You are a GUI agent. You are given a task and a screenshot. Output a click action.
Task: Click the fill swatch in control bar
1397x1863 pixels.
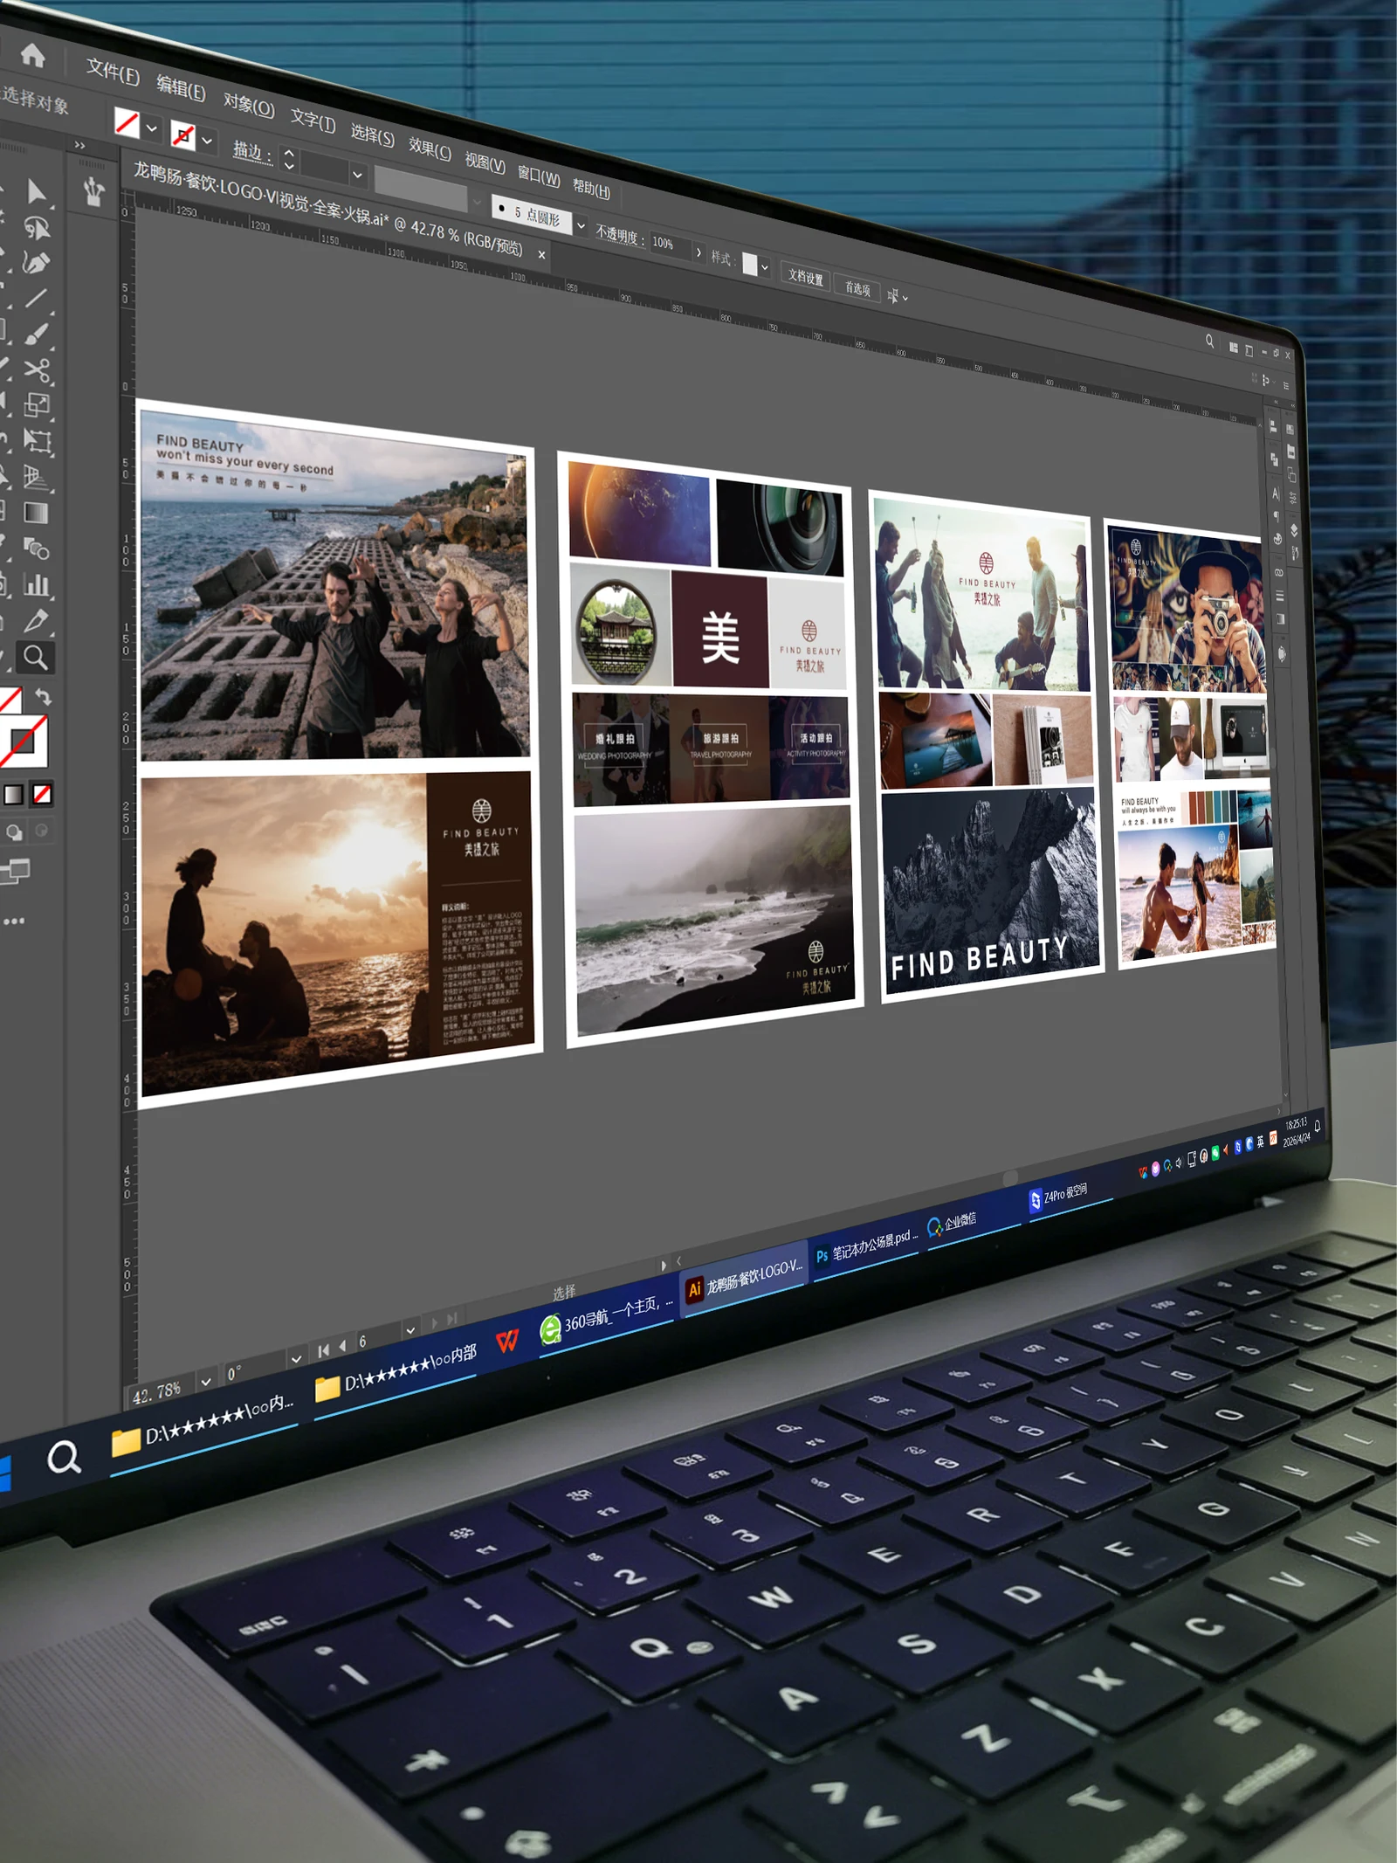(x=127, y=122)
